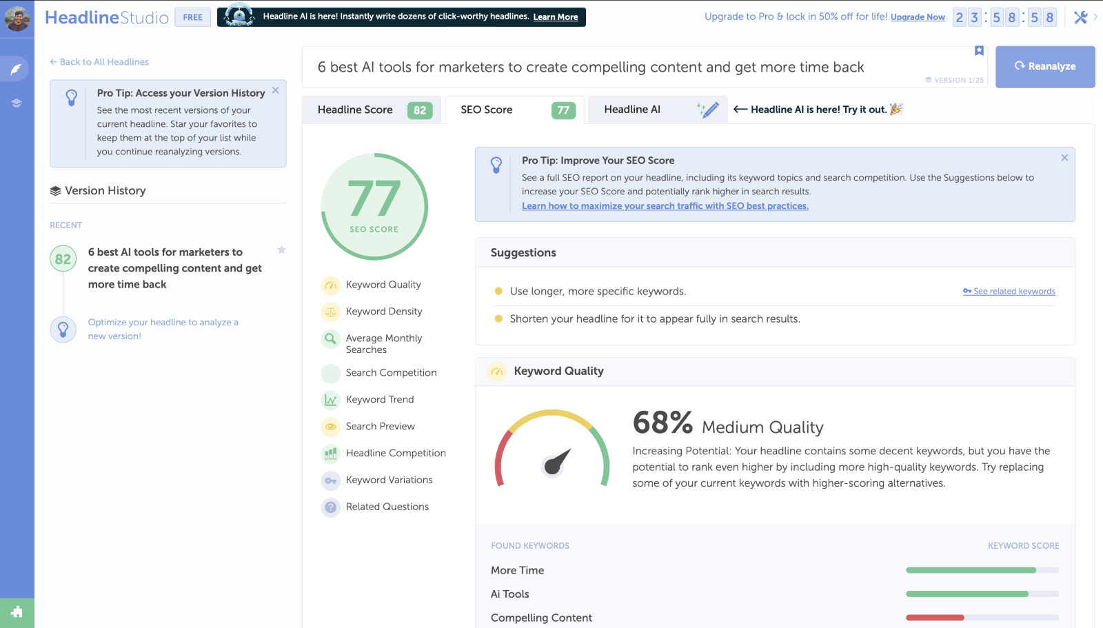Bookmark the current headline

979,51
